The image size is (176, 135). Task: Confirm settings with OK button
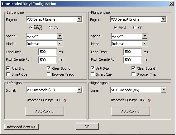[x=87, y=126]
